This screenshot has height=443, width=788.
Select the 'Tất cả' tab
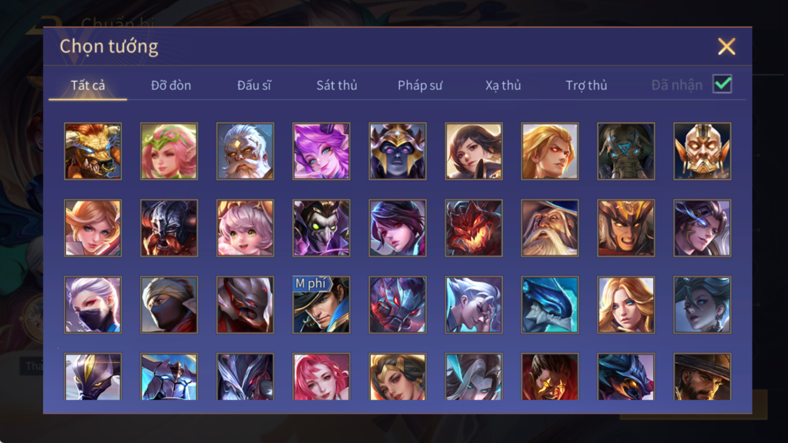click(87, 85)
